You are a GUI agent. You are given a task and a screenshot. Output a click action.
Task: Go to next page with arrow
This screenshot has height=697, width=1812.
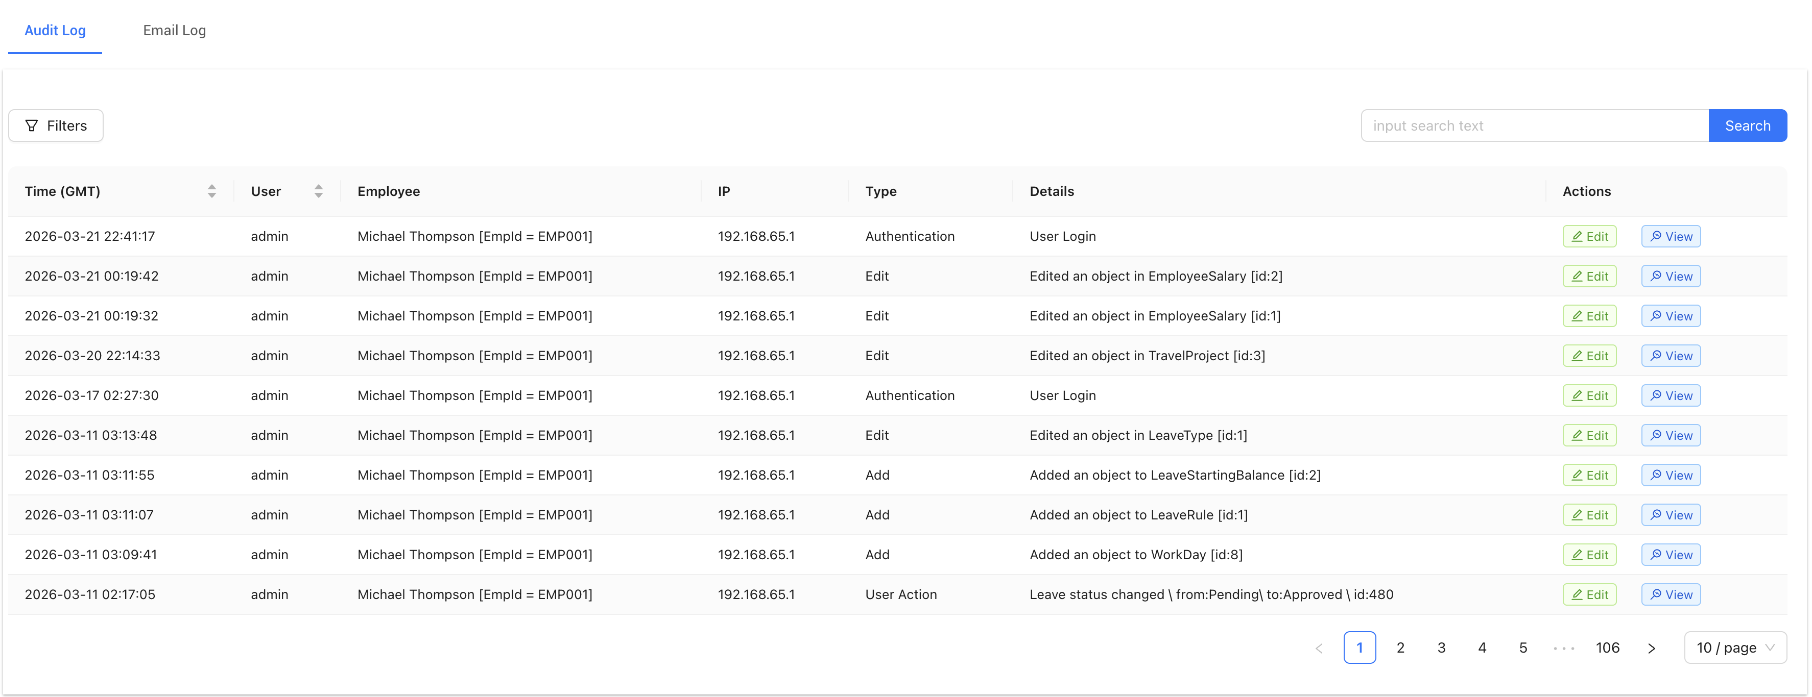pyautogui.click(x=1652, y=647)
